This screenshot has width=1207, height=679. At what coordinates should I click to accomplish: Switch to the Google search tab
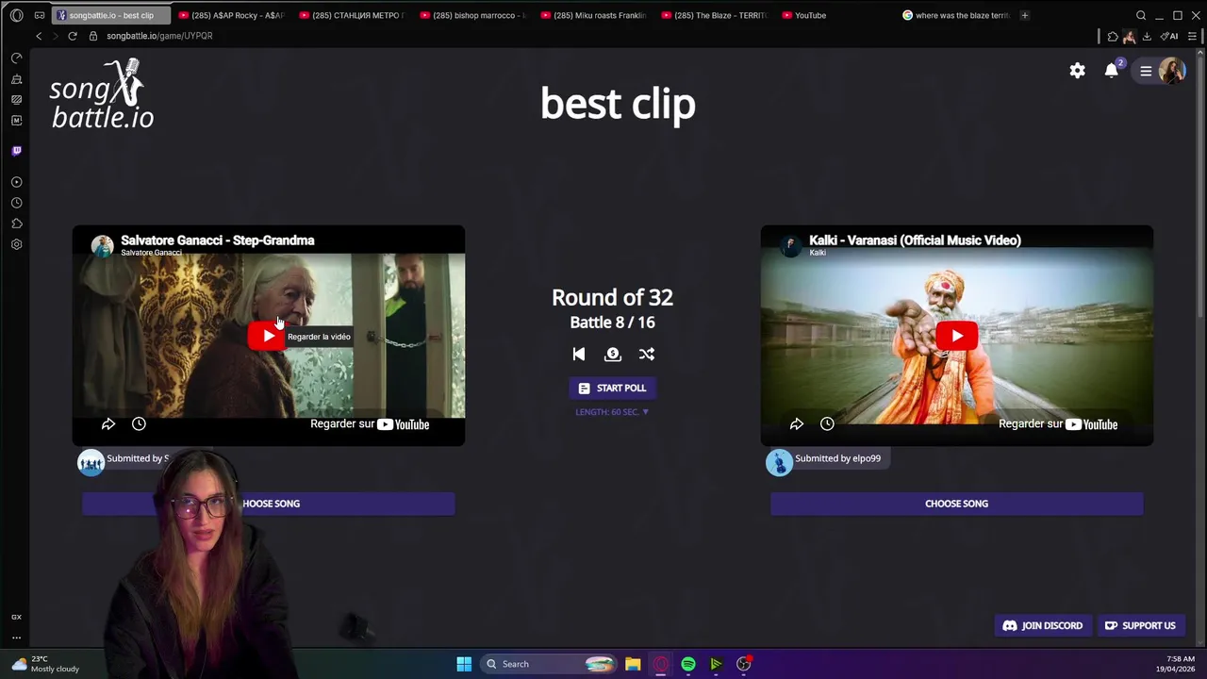[956, 15]
